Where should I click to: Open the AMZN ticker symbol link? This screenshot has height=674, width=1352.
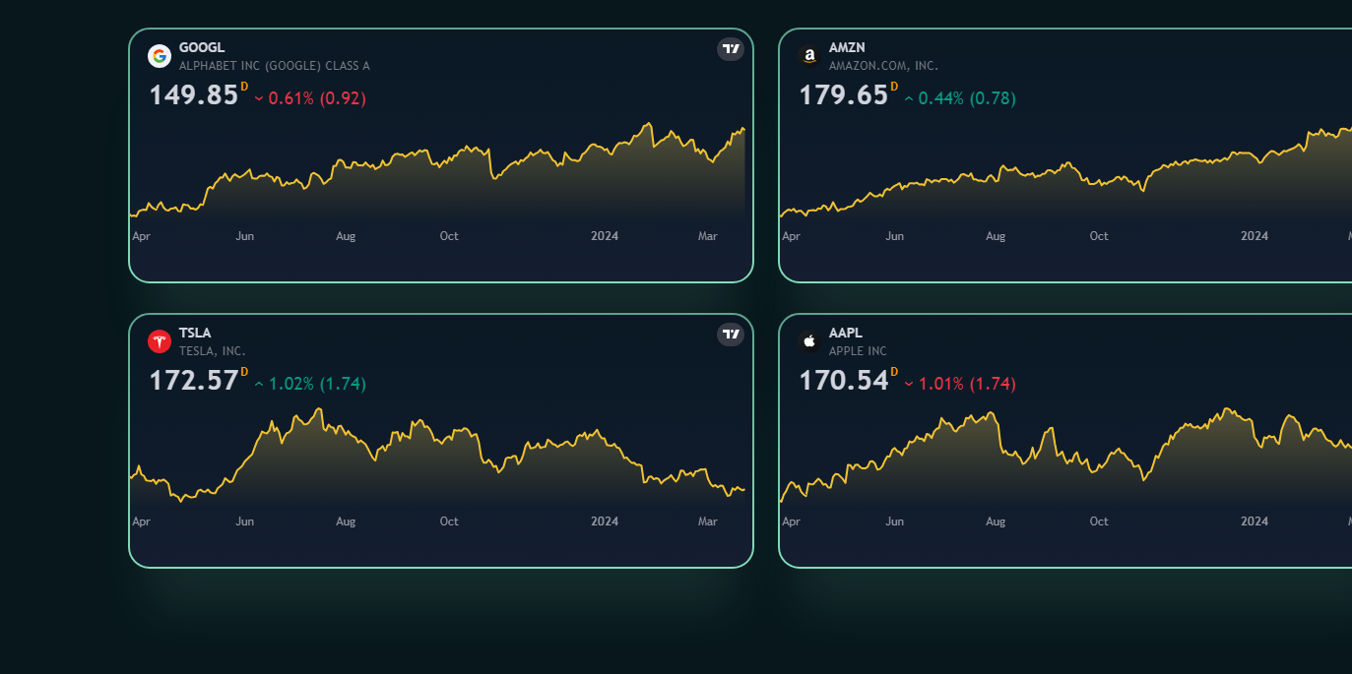tap(847, 47)
